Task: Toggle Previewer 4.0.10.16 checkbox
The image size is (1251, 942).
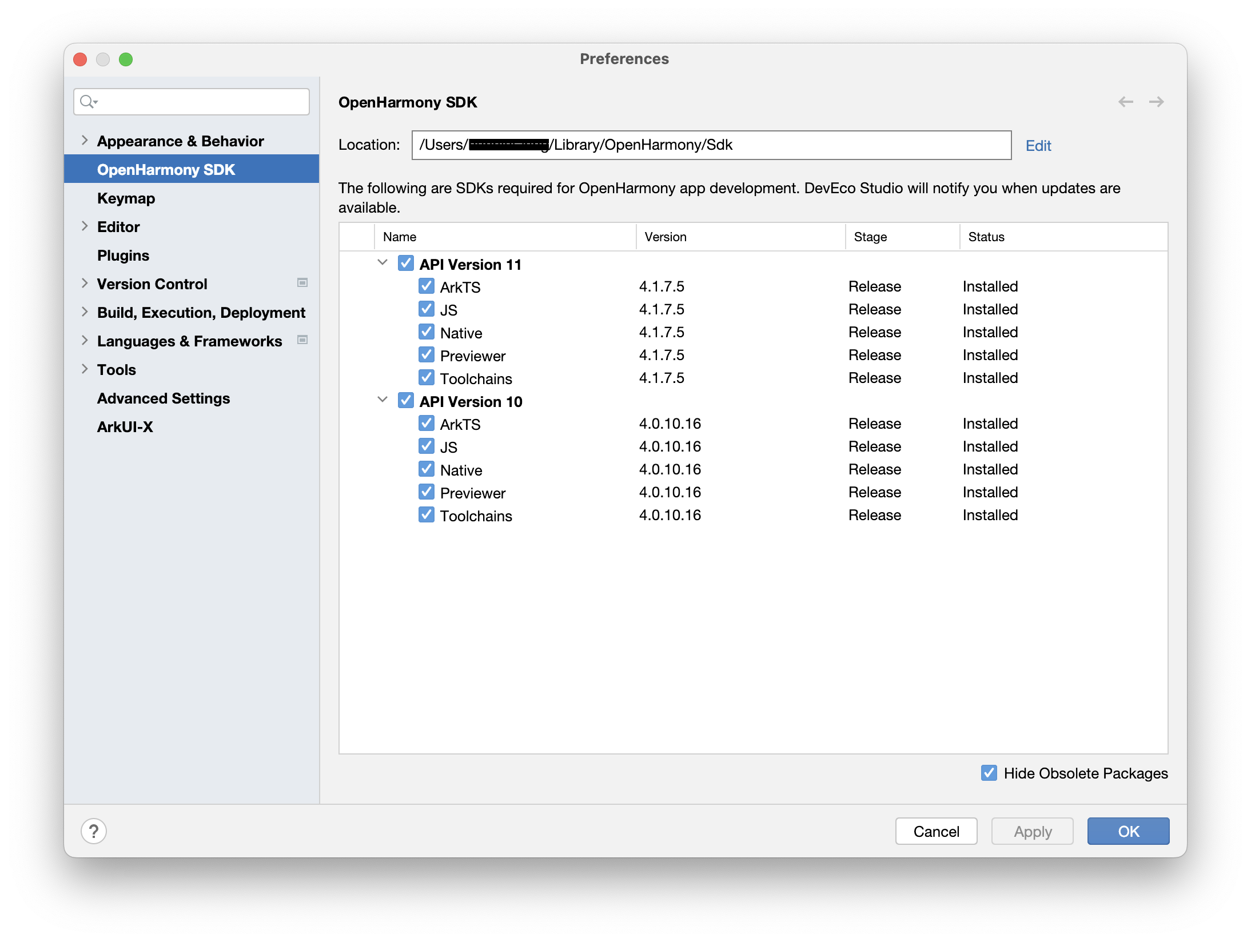Action: (x=426, y=492)
